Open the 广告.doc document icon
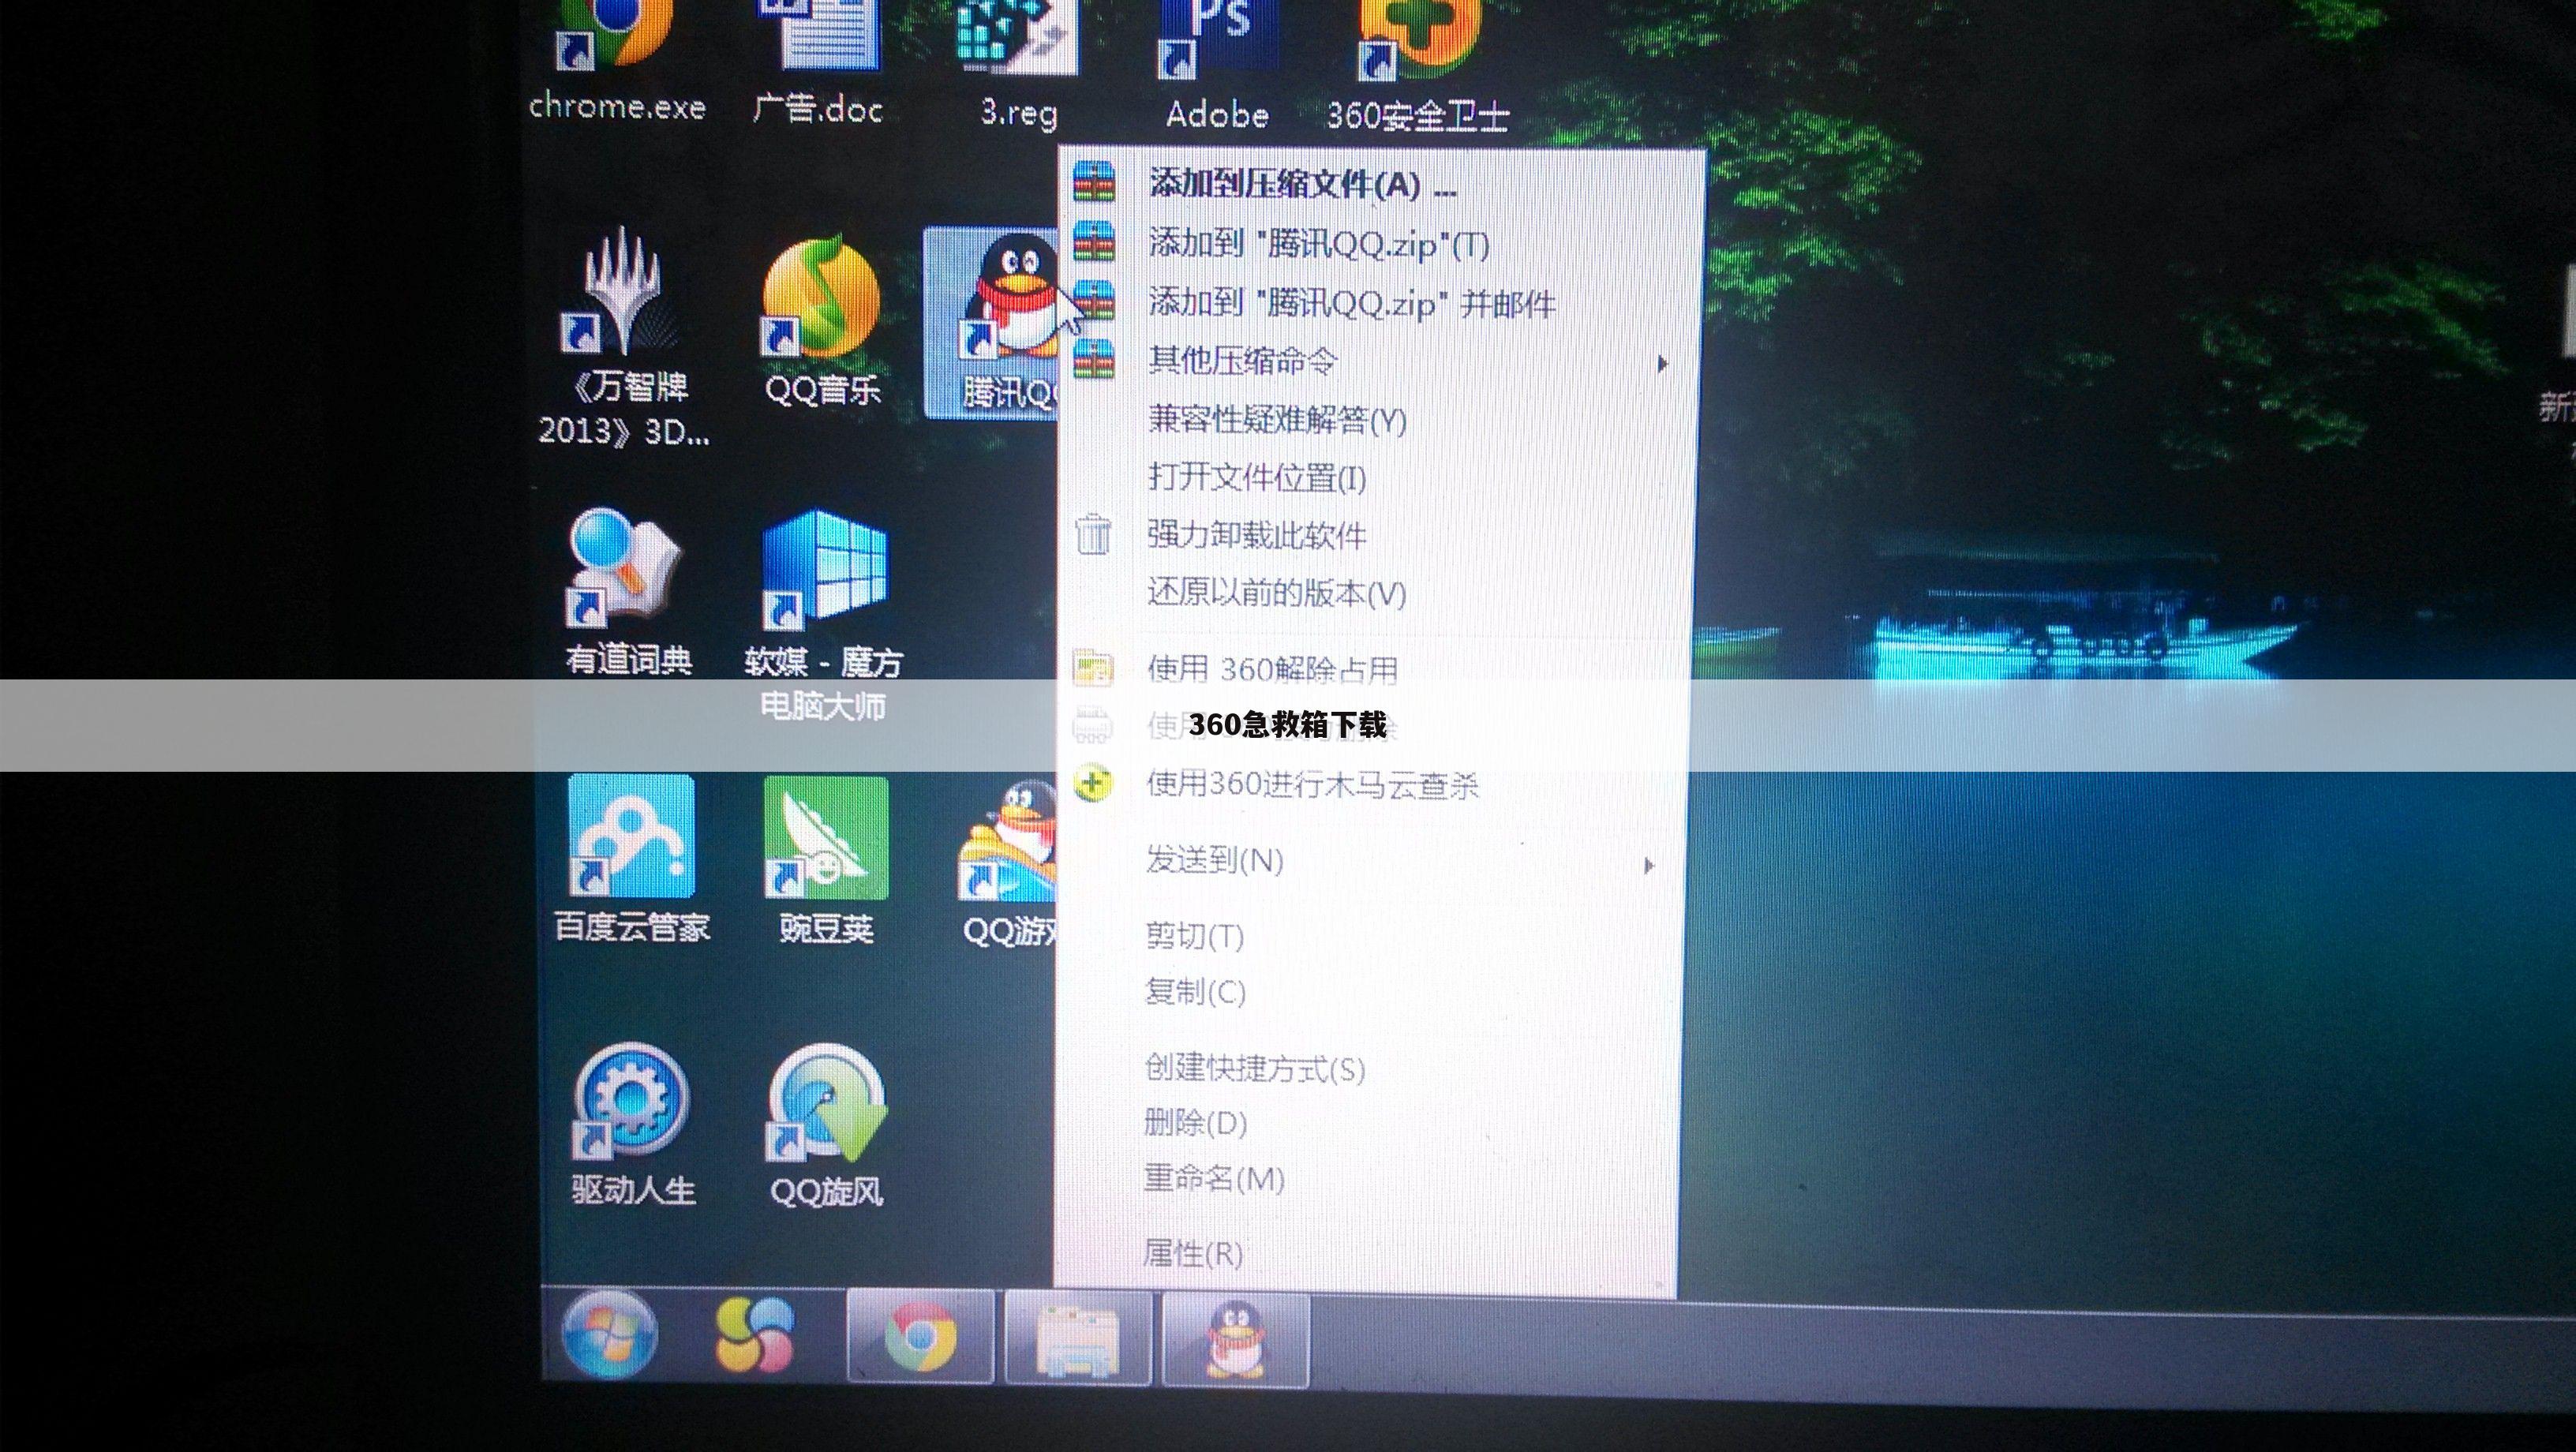This screenshot has width=2576, height=1452. tap(818, 64)
